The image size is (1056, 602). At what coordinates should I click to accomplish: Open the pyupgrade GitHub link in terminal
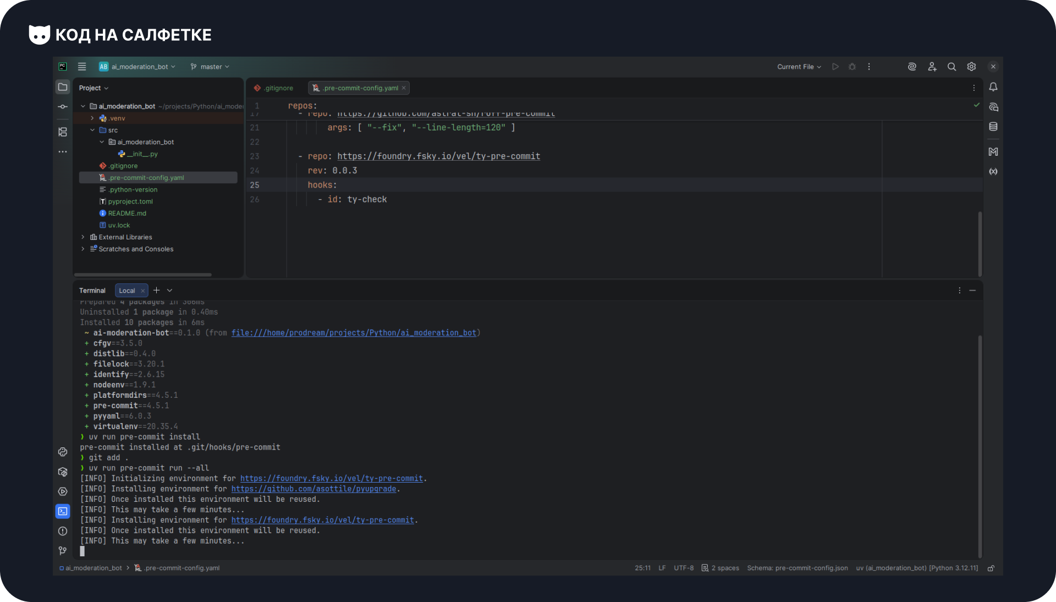click(313, 489)
